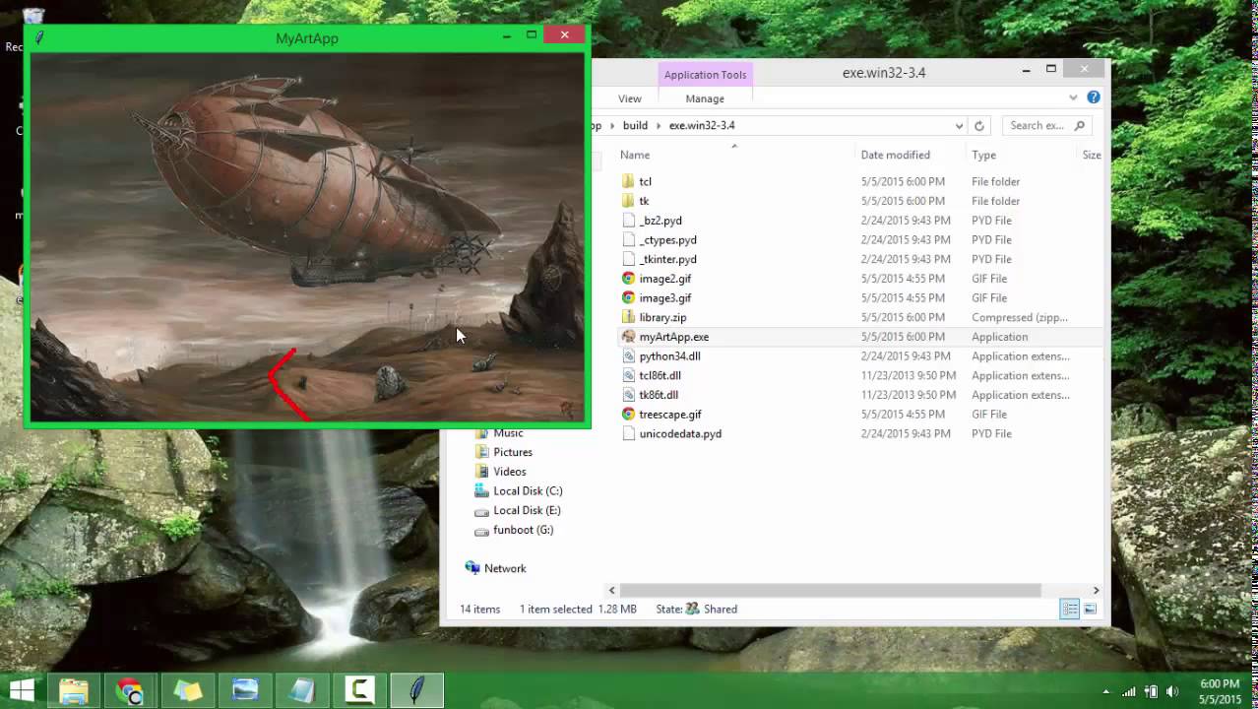1258x709 pixels.
Task: Refresh the Explorer address bar
Action: point(978,125)
